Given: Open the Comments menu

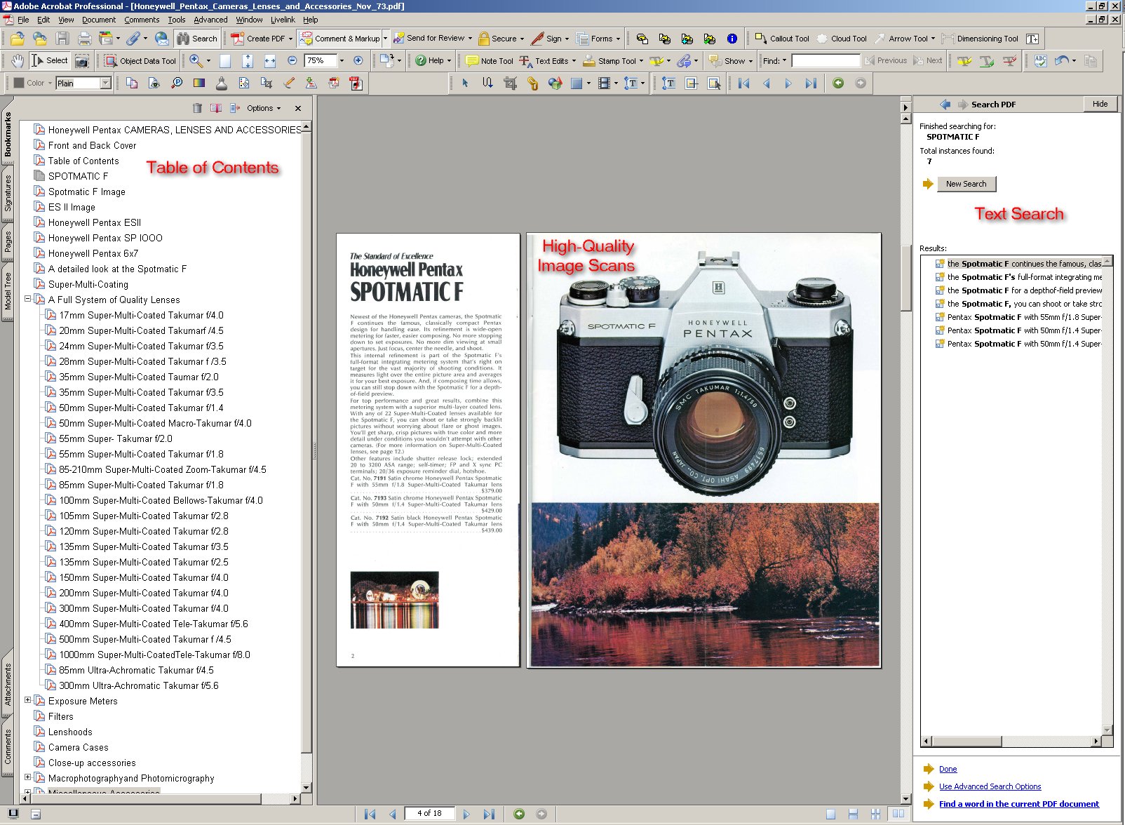Looking at the screenshot, I should point(142,20).
